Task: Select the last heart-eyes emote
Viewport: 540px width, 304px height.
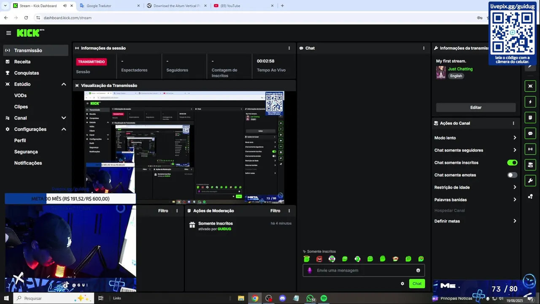Action: 421,259
